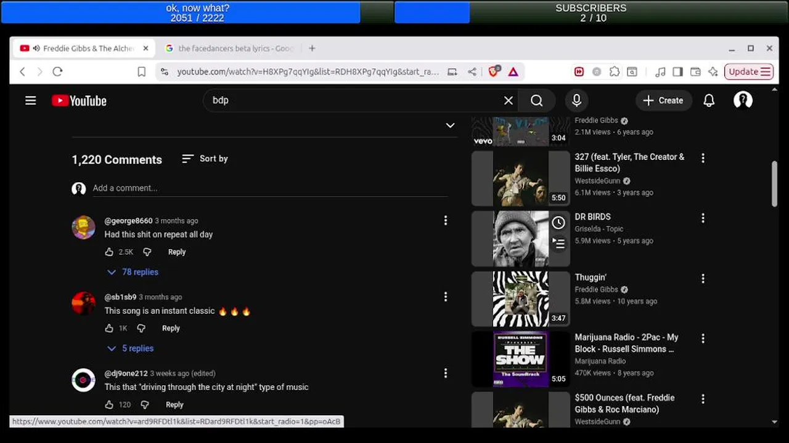Open more options for DR BIRDS video
Screen dimensions: 789x443
click(x=703, y=218)
